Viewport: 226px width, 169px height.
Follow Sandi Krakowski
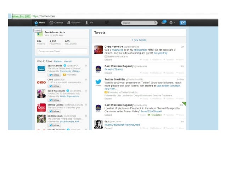tap(54, 100)
